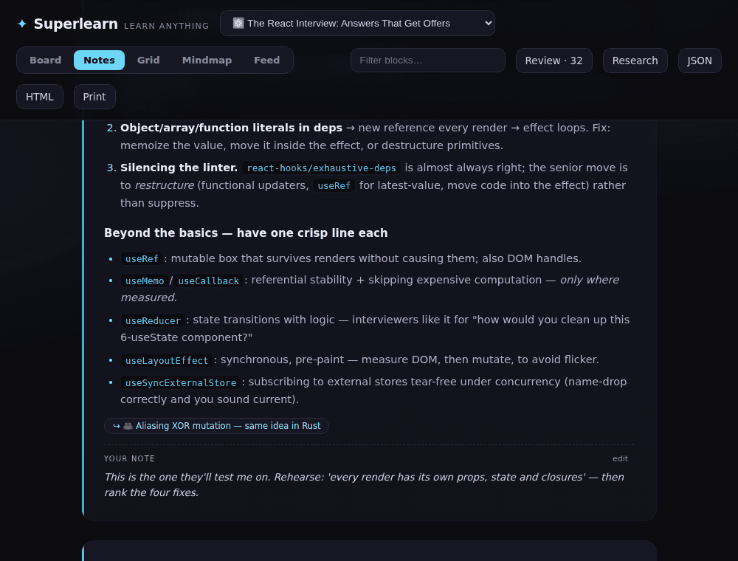Open the course selector dropdown
The image size is (738, 561).
point(357,23)
